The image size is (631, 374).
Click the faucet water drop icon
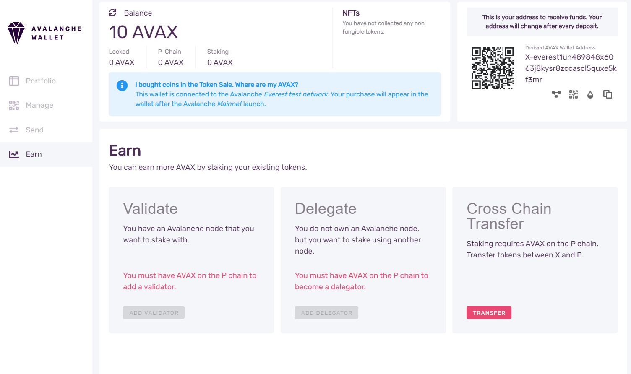(x=590, y=94)
